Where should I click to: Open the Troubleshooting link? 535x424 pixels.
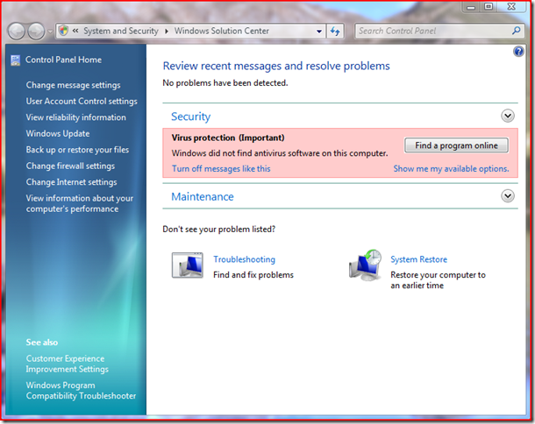coord(245,259)
